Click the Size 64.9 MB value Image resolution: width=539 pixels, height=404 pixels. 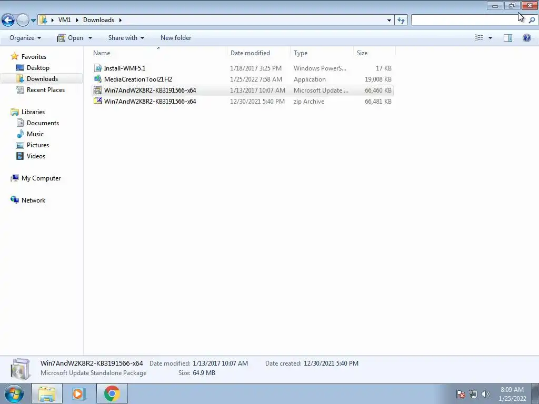tap(204, 373)
